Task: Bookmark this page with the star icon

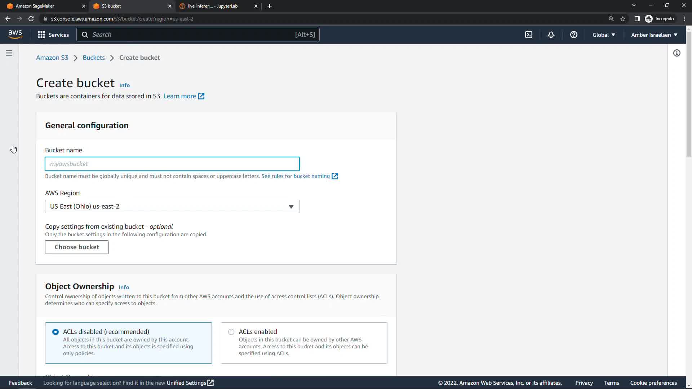Action: tap(622, 19)
